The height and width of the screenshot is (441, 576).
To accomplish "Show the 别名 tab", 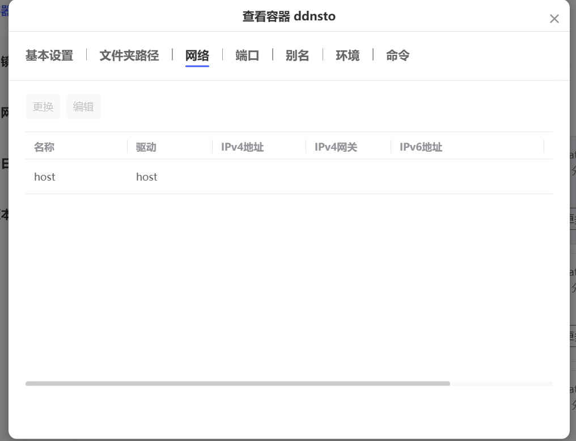I will (297, 55).
